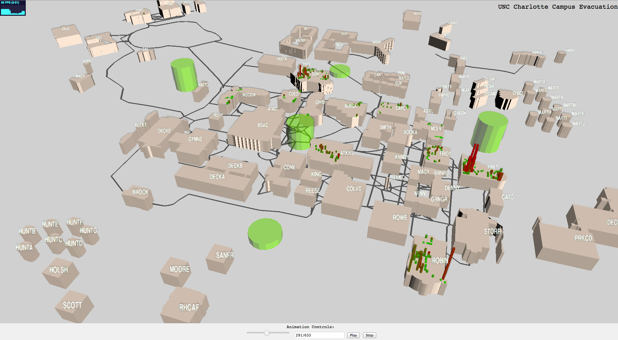Image resolution: width=618 pixels, height=340 pixels.
Task: Select the WACH building label
Action: point(80,76)
